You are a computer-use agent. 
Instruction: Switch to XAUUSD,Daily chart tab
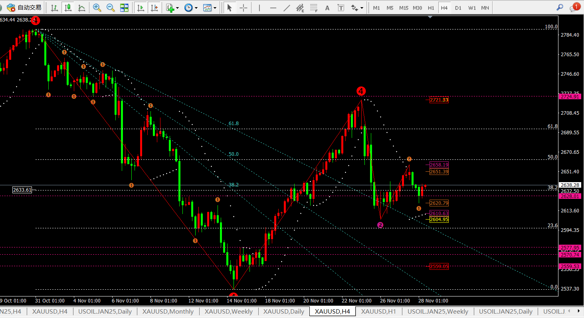284,312
